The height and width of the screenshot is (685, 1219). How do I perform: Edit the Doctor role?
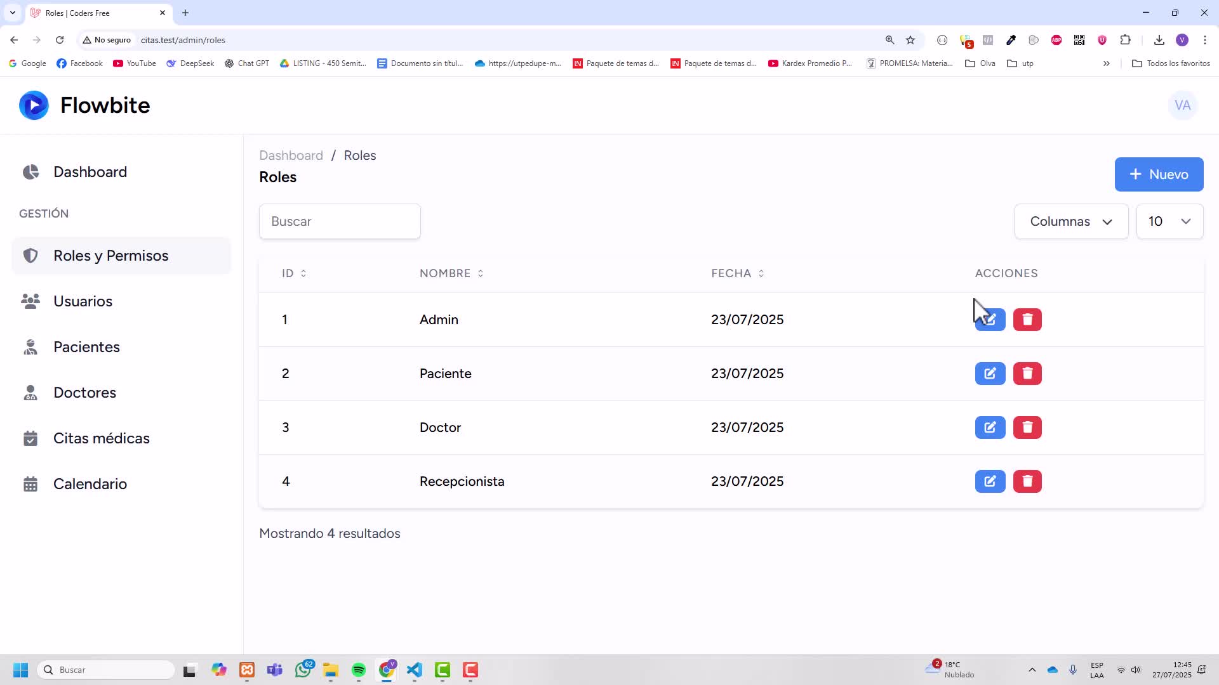[x=990, y=427]
